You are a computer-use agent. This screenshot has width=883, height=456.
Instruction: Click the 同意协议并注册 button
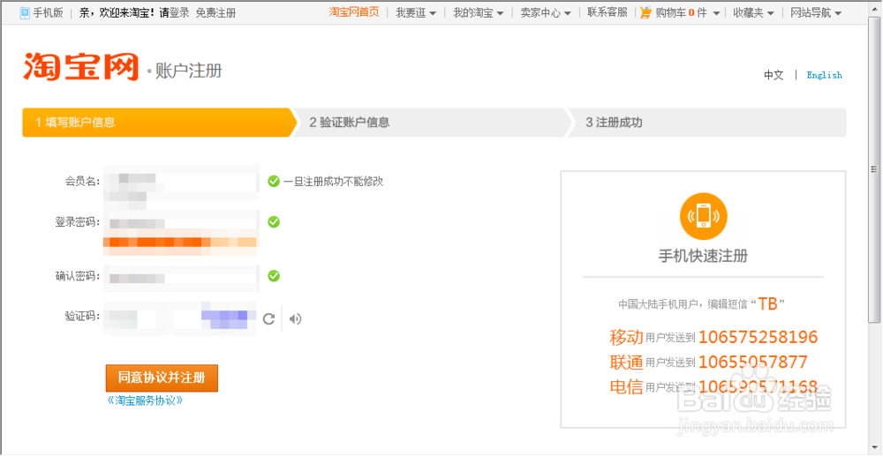[x=162, y=378]
